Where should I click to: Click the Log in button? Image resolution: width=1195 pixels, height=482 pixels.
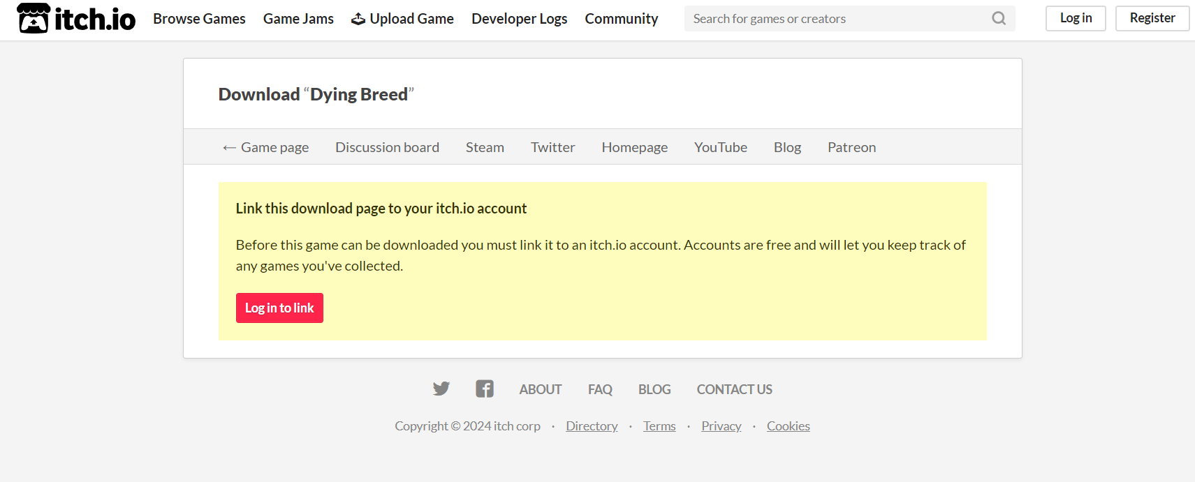pyautogui.click(x=1075, y=18)
